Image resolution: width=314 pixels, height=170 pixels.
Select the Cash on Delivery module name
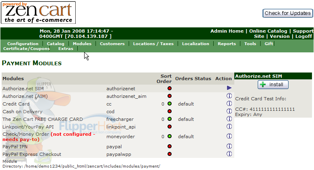pos(22,112)
